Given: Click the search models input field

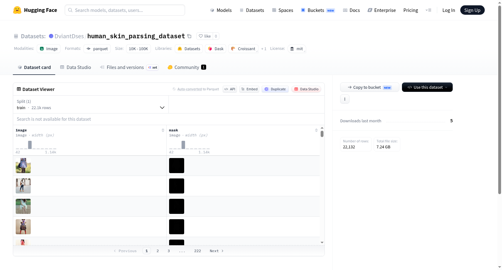Looking at the screenshot, I should pyautogui.click(x=125, y=10).
